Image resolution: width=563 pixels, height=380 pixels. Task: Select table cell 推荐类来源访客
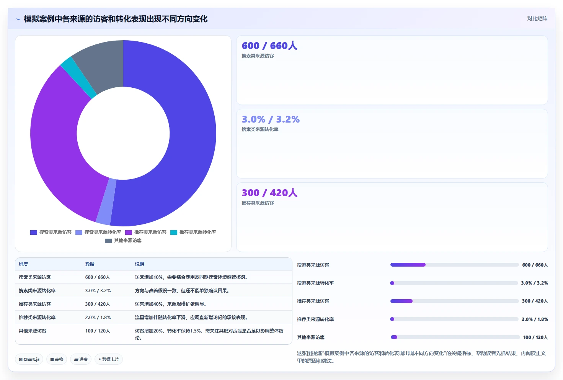(35, 304)
